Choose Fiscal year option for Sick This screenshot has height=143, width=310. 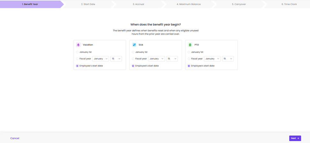pos(133,59)
